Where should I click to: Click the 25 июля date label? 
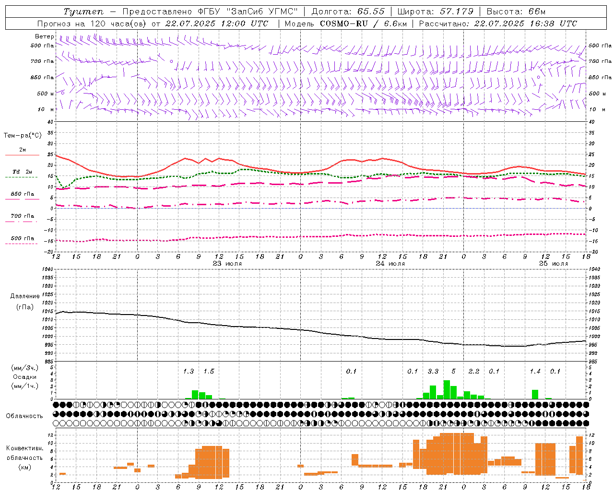pyautogui.click(x=553, y=264)
